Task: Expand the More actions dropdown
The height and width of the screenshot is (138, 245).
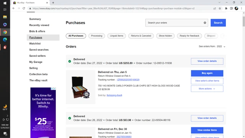Action: click(x=207, y=89)
